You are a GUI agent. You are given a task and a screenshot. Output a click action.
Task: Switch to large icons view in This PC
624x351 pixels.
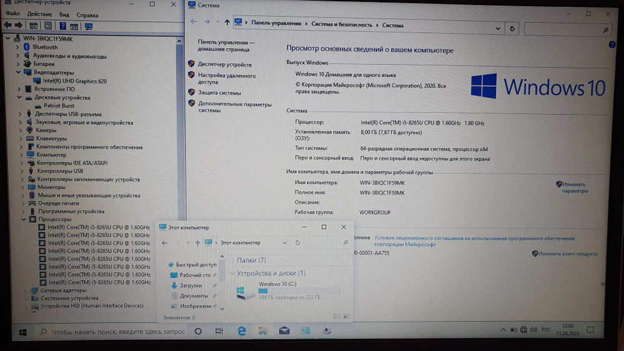[x=346, y=317]
